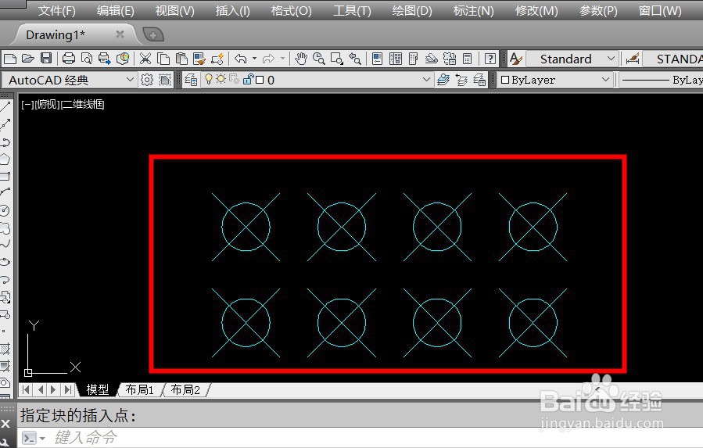703x448 pixels.
Task: Select Zoom Window icon
Action: point(337,59)
